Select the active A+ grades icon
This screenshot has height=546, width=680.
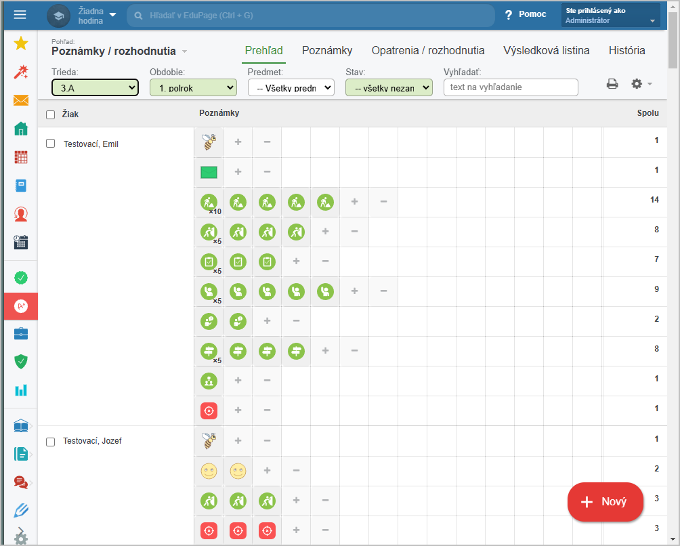click(x=21, y=306)
